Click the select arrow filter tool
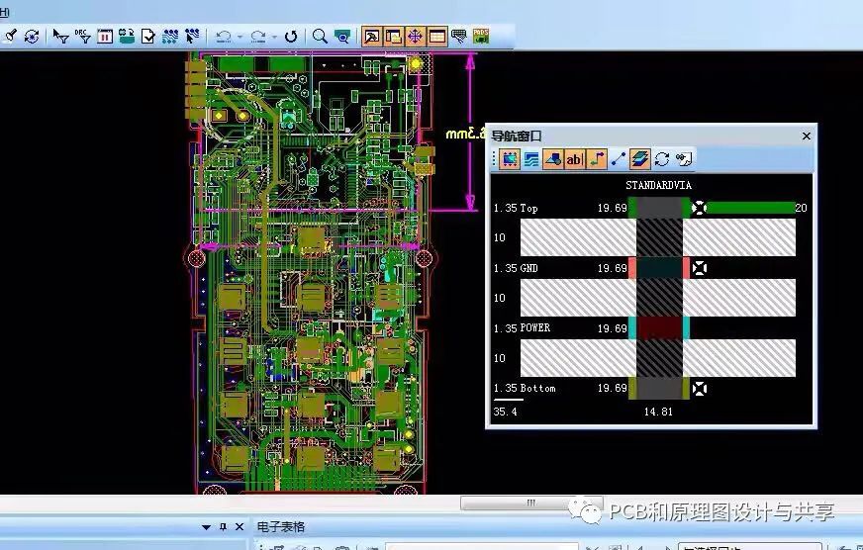The height and width of the screenshot is (550, 863). pyautogui.click(x=60, y=37)
